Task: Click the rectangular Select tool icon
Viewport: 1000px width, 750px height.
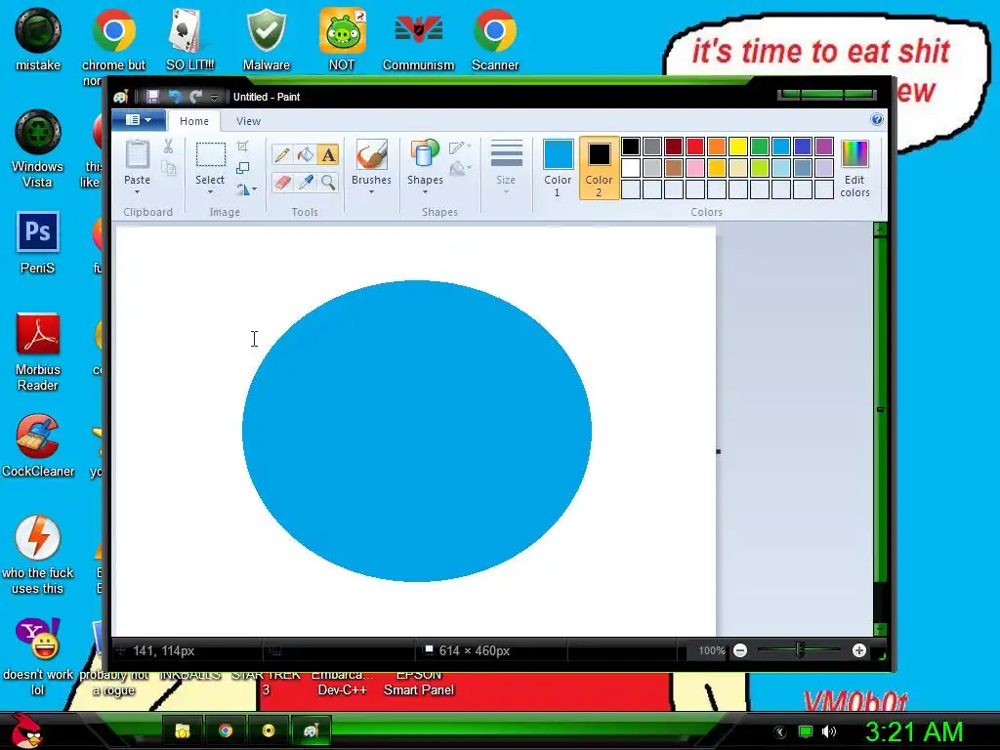Action: tap(210, 155)
